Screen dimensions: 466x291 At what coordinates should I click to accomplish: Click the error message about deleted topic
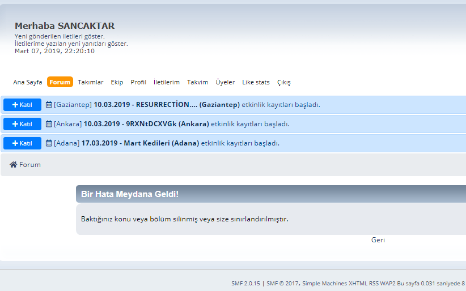pos(185,219)
